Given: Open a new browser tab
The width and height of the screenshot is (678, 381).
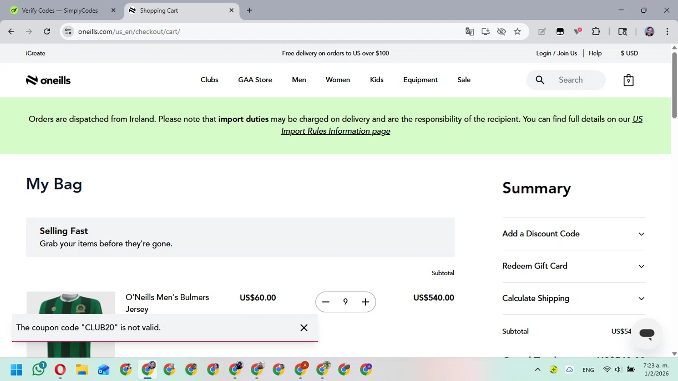Looking at the screenshot, I should pos(250,10).
